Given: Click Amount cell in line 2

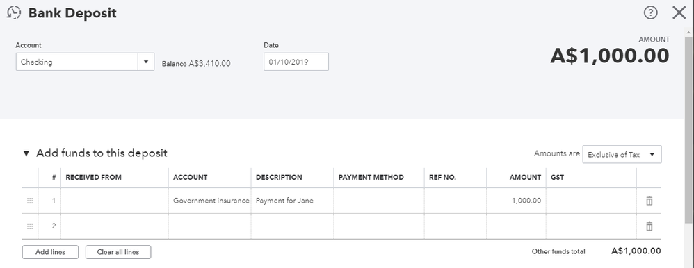Looking at the screenshot, I should pyautogui.click(x=516, y=226).
